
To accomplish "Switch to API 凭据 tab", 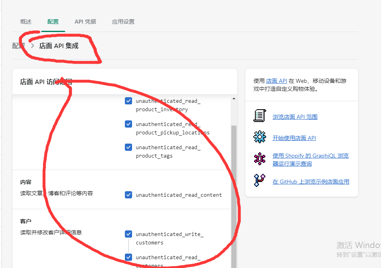I will coord(85,22).
